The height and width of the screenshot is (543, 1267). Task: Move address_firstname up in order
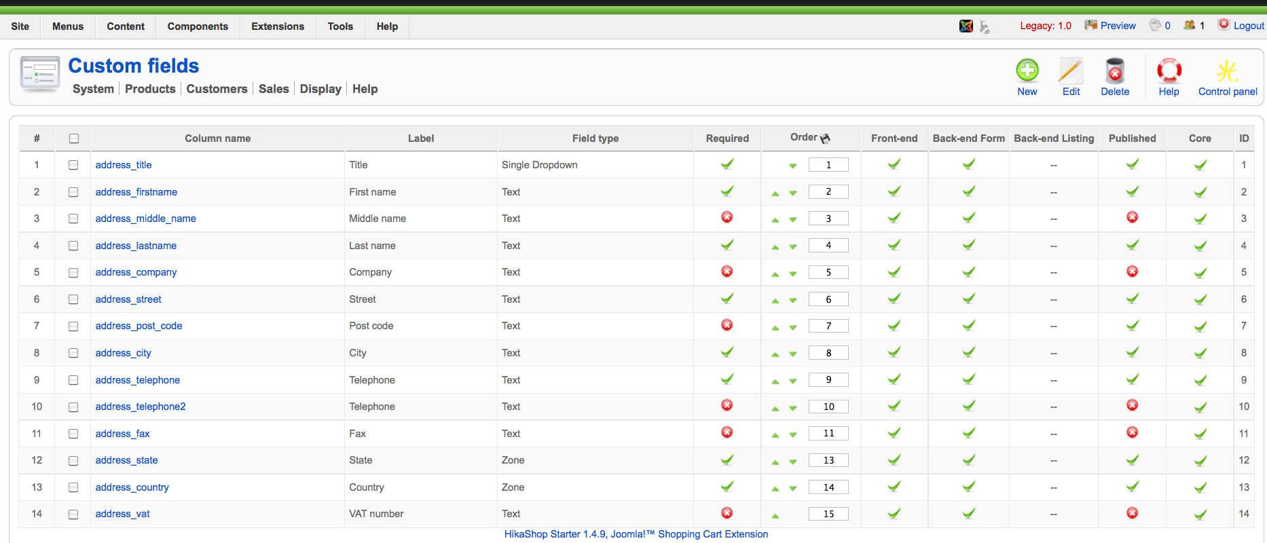[775, 193]
